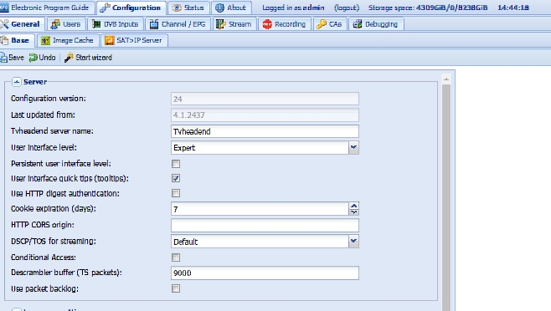Select the General configuration tab
551x311 pixels.
click(22, 24)
